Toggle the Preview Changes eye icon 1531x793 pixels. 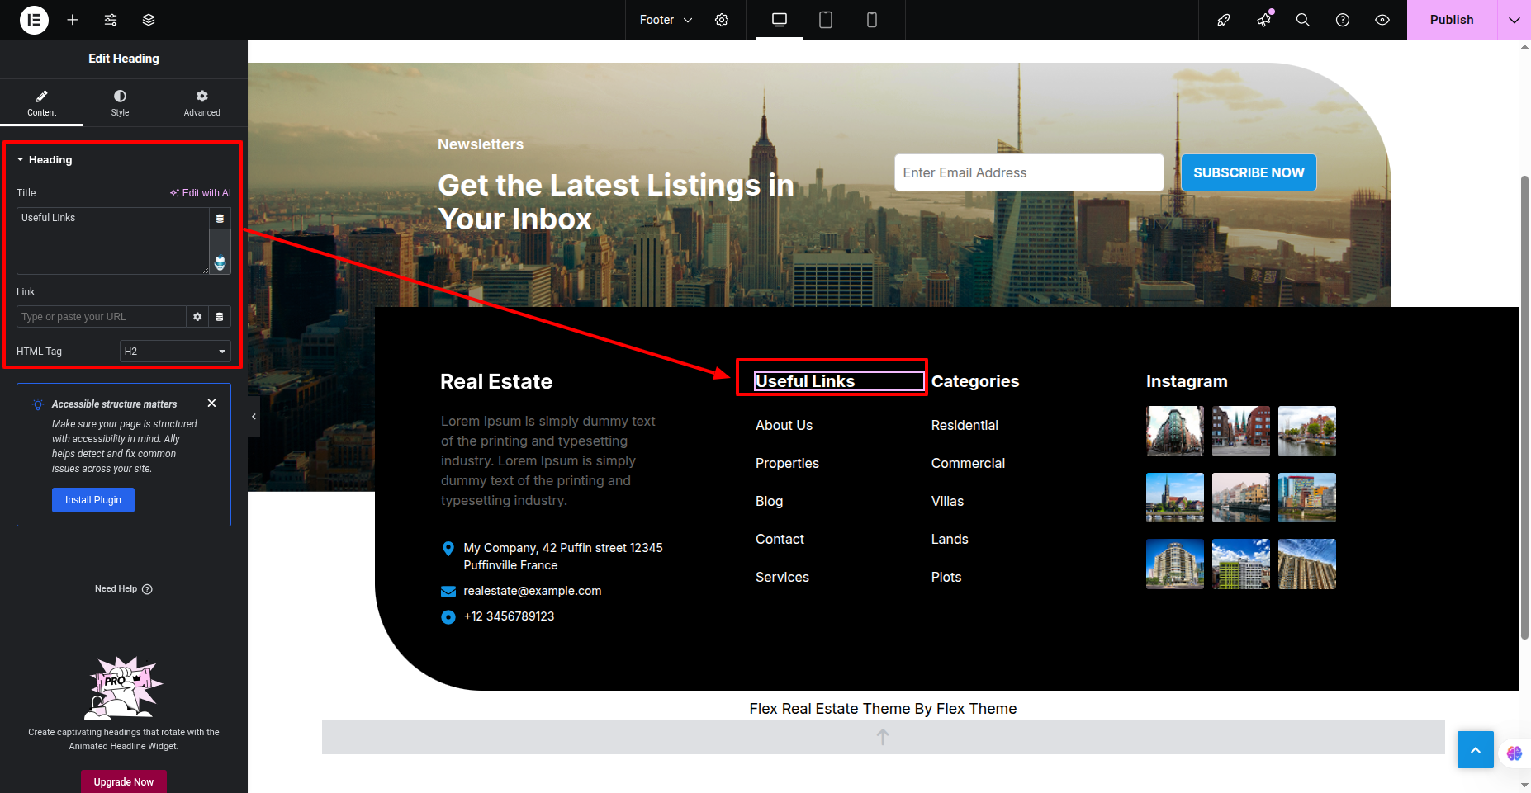[1382, 20]
